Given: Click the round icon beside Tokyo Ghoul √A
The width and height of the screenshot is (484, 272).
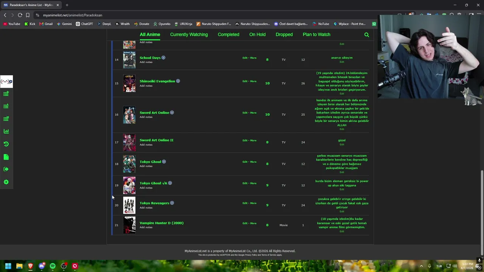Looking at the screenshot, I should 170,183.
